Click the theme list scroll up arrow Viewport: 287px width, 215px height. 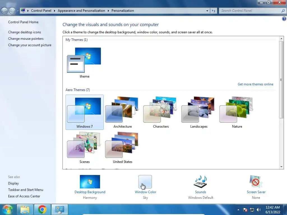click(281, 39)
